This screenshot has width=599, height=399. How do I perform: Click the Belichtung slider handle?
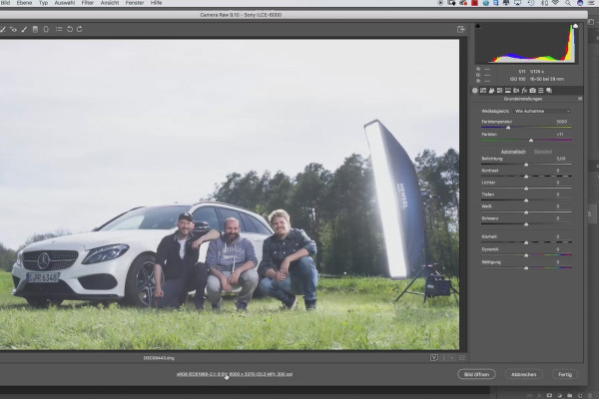(x=526, y=165)
